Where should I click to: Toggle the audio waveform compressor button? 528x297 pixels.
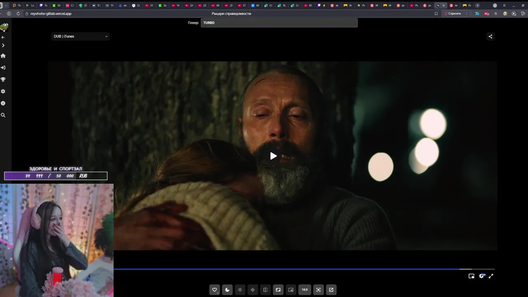[x=252, y=290]
